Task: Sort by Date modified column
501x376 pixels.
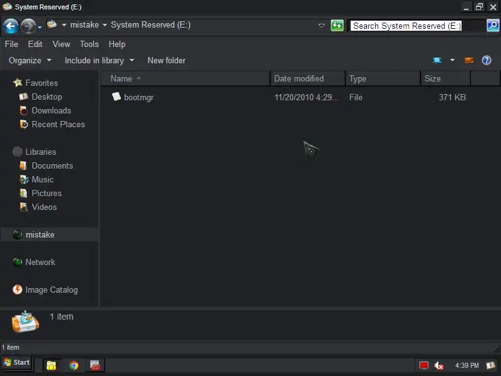Action: (x=308, y=79)
